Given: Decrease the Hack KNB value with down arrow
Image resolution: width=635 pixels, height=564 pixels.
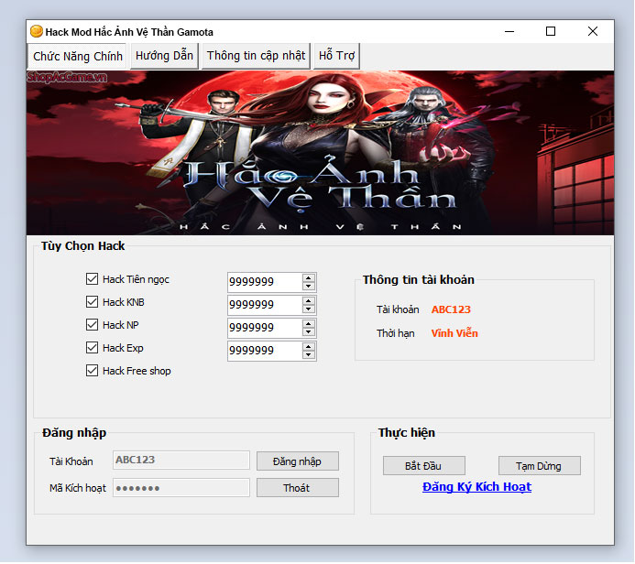Looking at the screenshot, I should tap(309, 309).
